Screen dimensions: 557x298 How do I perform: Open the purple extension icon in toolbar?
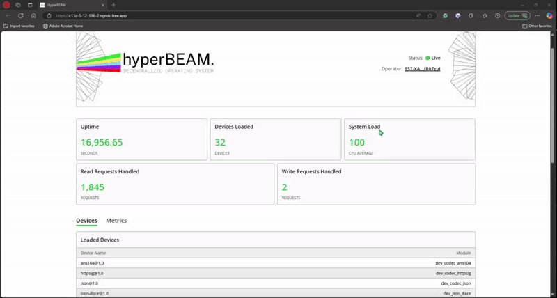(x=458, y=15)
